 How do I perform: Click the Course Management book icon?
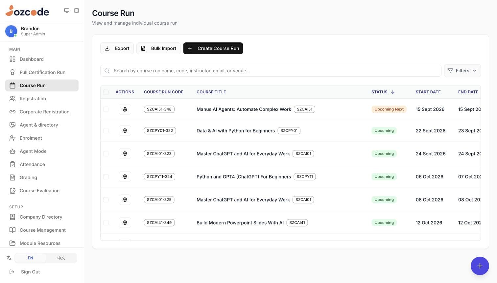(12, 230)
